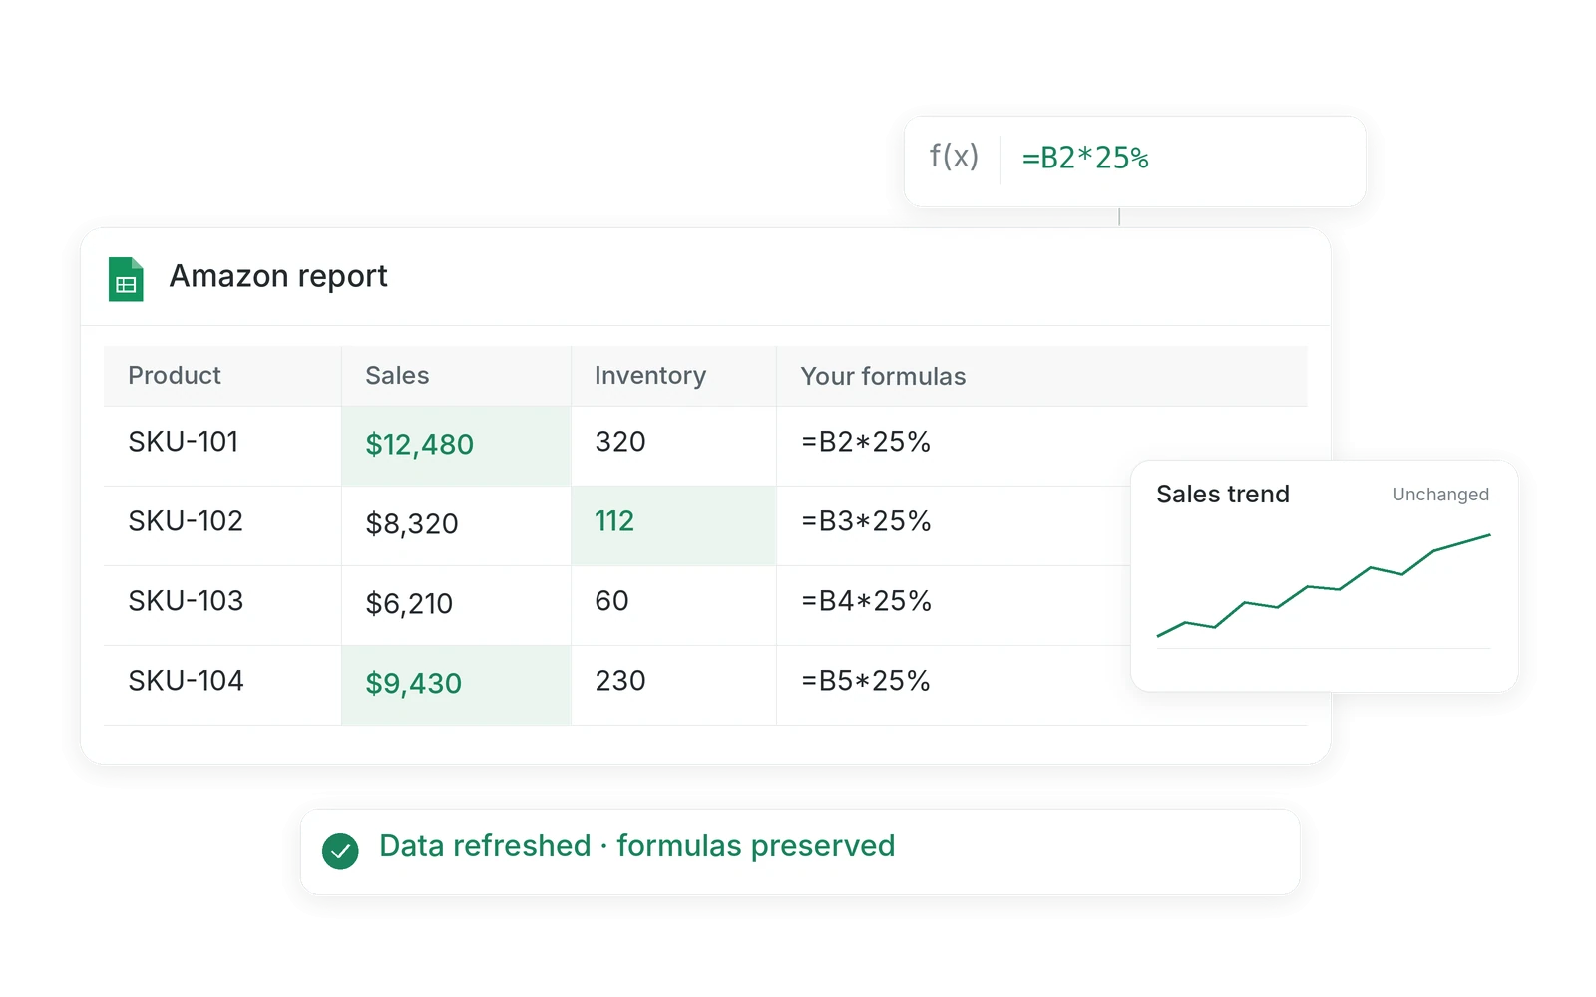Click the Data refreshed notification text
1596x997 pixels.
point(637,846)
